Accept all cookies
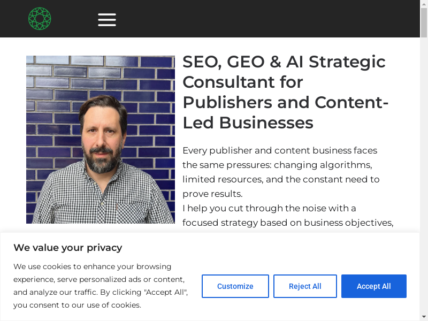This screenshot has width=428, height=321. [373, 286]
